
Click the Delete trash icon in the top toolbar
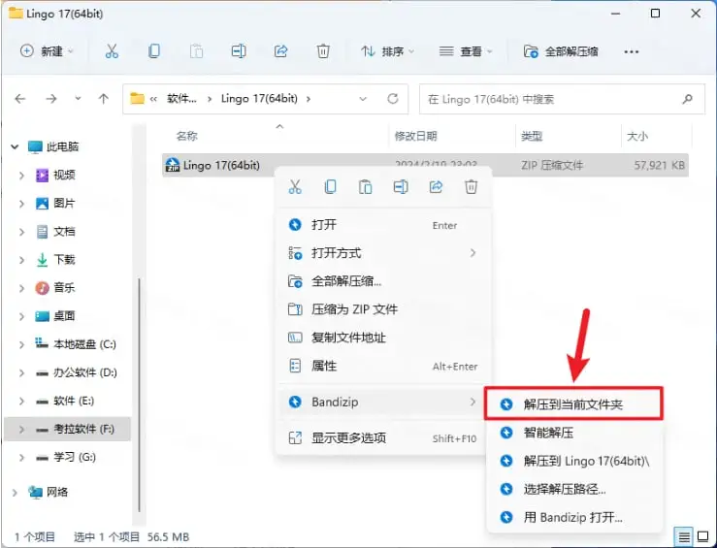coord(323,51)
